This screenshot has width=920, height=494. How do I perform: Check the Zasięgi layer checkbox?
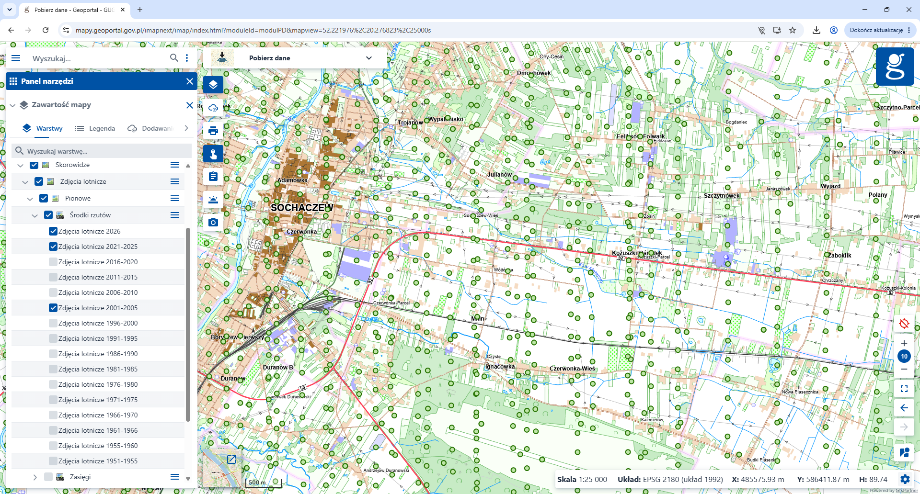coord(48,477)
